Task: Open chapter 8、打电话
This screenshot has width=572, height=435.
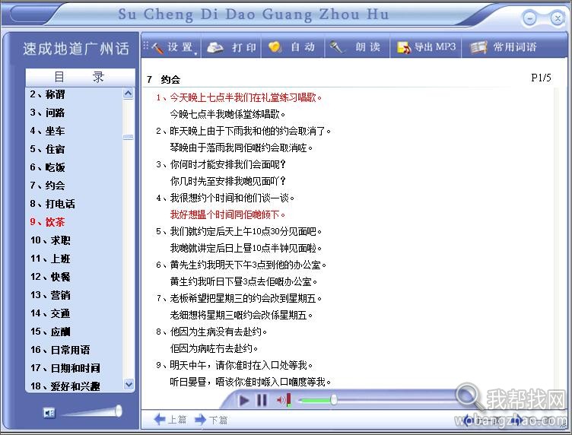Action: [x=52, y=204]
